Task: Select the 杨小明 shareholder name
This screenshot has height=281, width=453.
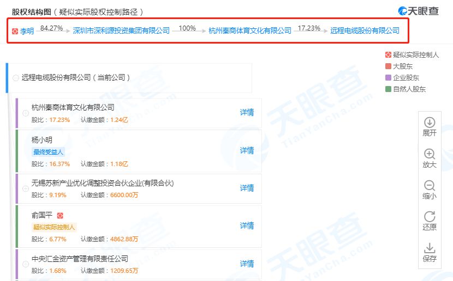Action: tap(42, 140)
